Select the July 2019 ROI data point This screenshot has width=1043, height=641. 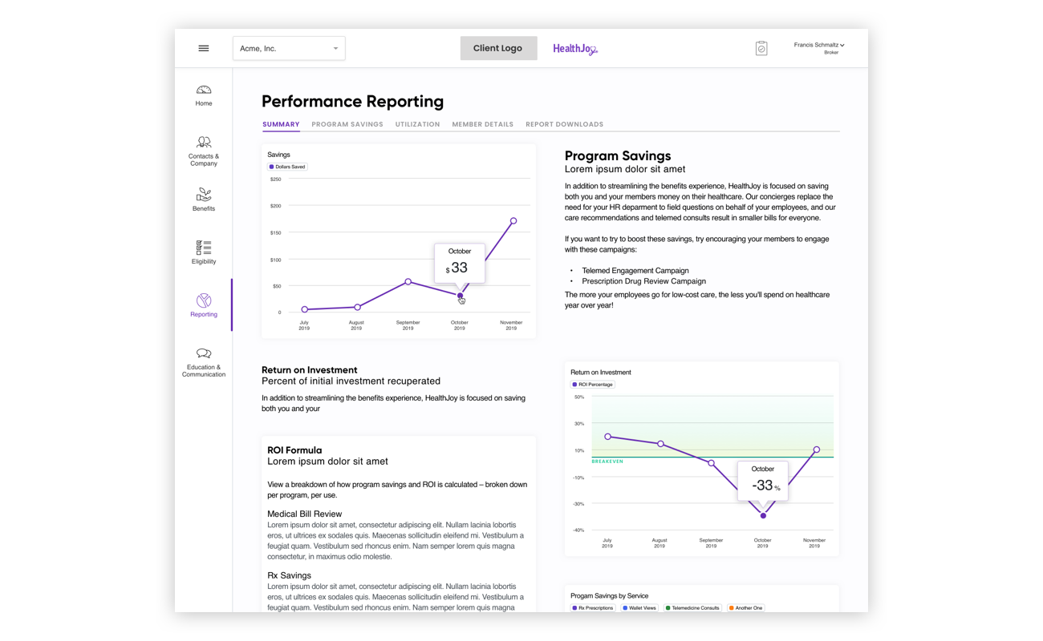point(608,437)
